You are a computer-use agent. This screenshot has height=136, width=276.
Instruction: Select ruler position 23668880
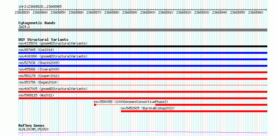pyautogui.click(x=112, y=12)
